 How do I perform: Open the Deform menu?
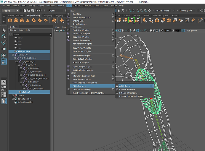pyautogui.click(x=77, y=6)
